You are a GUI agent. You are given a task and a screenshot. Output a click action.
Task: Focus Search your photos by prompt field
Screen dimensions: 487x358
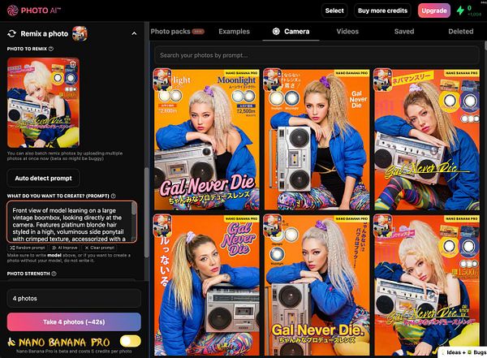317,55
